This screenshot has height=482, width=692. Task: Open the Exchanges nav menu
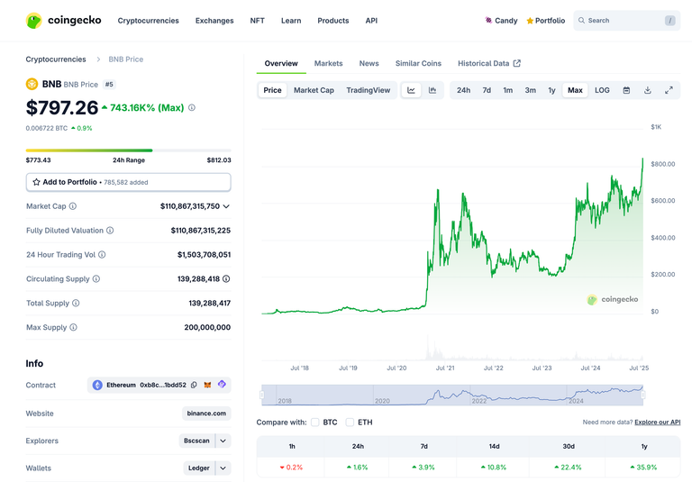214,21
